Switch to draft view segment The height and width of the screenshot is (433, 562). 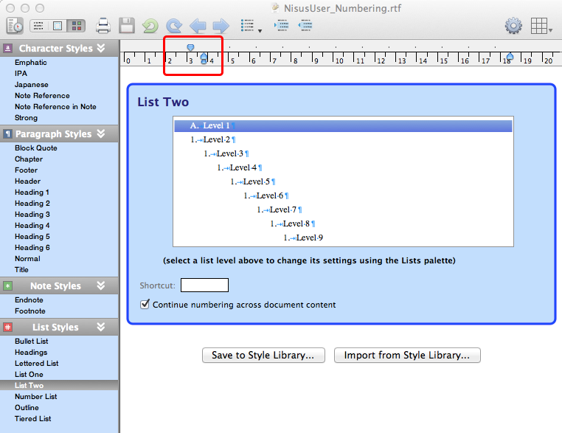pyautogui.click(x=38, y=26)
